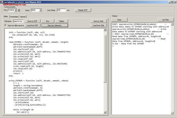
Task: Click code line 'tmr.wdclr()'
Action: [23, 112]
